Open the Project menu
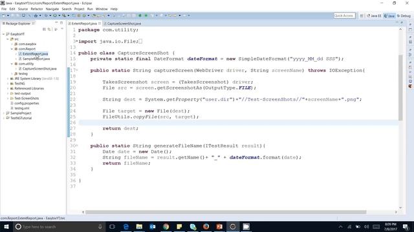The width and height of the screenshot is (414, 232). click(x=79, y=9)
